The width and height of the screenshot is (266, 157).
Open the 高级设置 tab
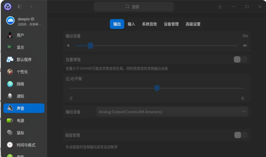[193, 24]
